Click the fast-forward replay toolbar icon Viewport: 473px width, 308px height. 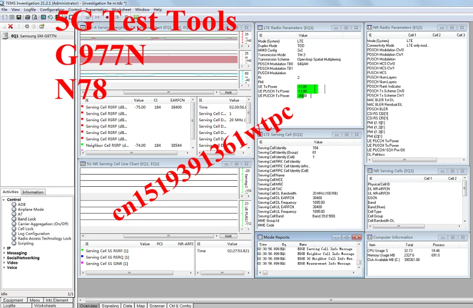click(97, 17)
